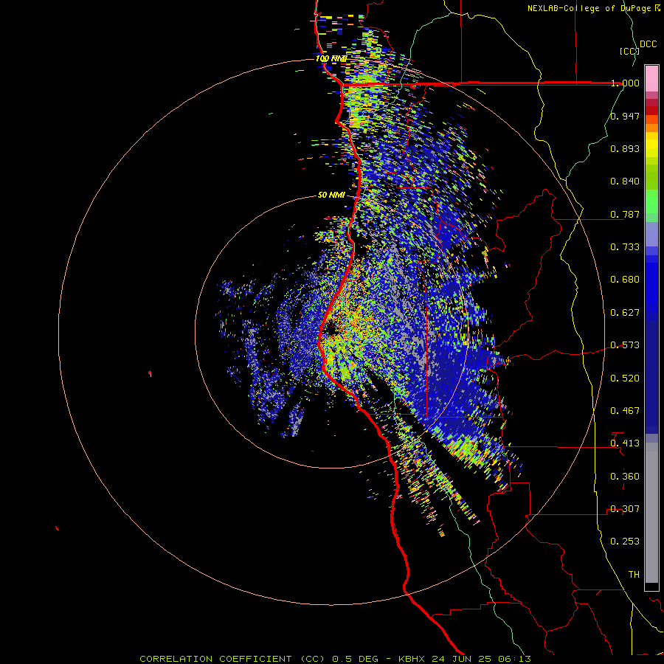The image size is (664, 664).
Task: Pick the gray segment of the color bar
Action: [x=651, y=513]
